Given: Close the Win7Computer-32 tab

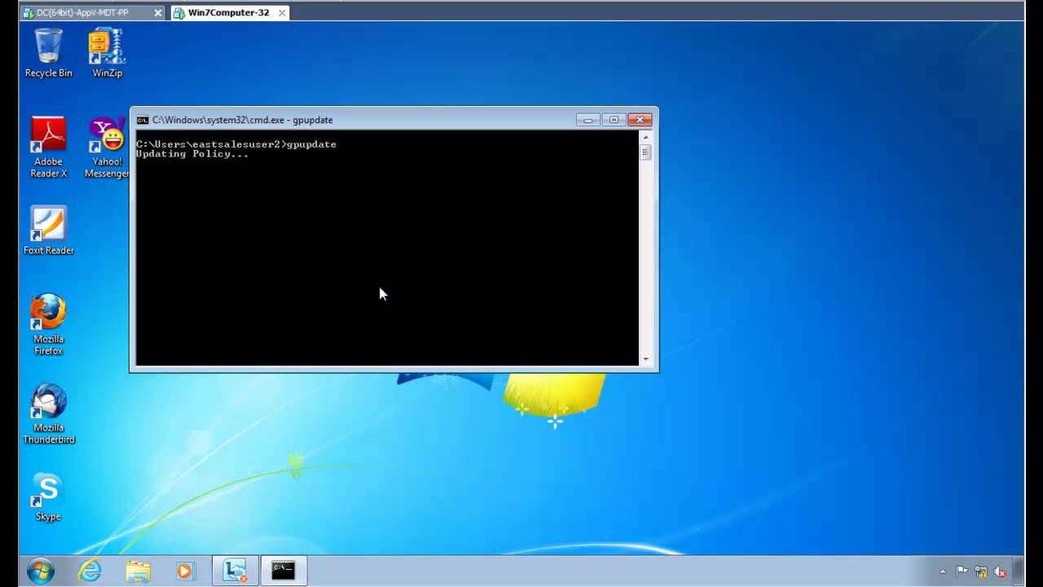Looking at the screenshot, I should [x=282, y=13].
